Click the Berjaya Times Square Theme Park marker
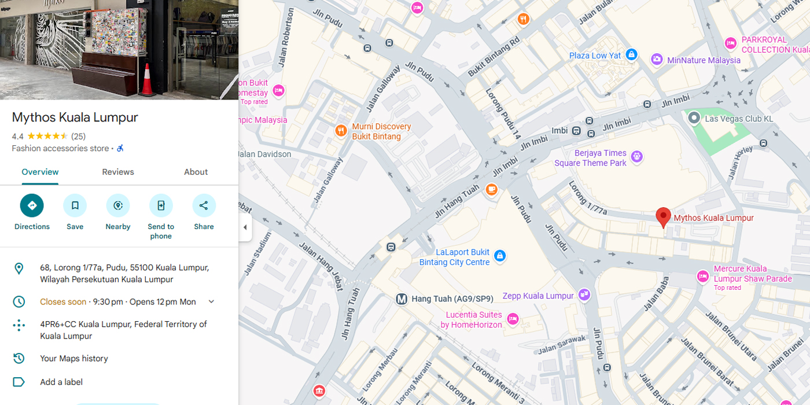This screenshot has height=405, width=810. pyautogui.click(x=637, y=156)
